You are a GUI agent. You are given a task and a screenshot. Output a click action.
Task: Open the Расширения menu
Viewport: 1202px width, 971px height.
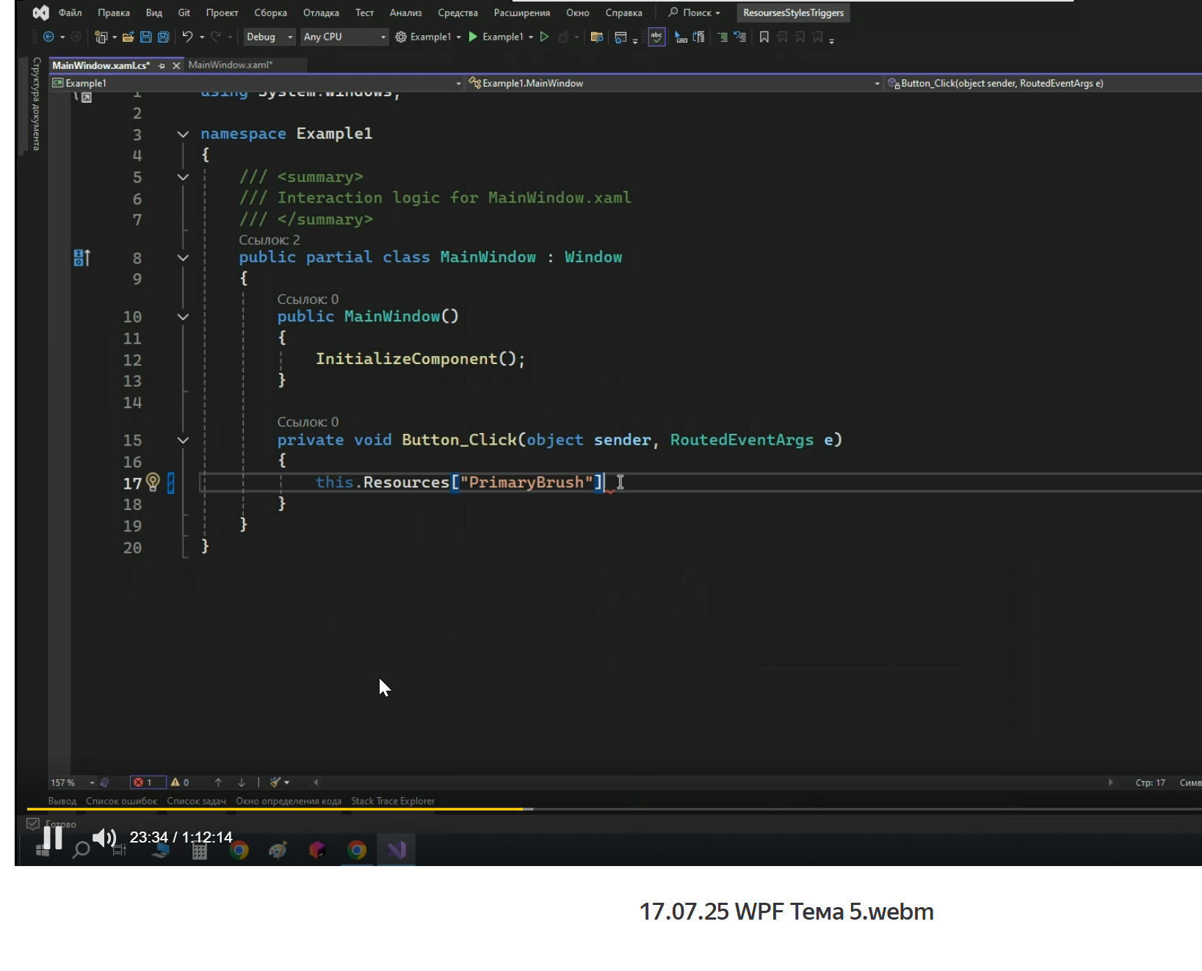[x=521, y=12]
